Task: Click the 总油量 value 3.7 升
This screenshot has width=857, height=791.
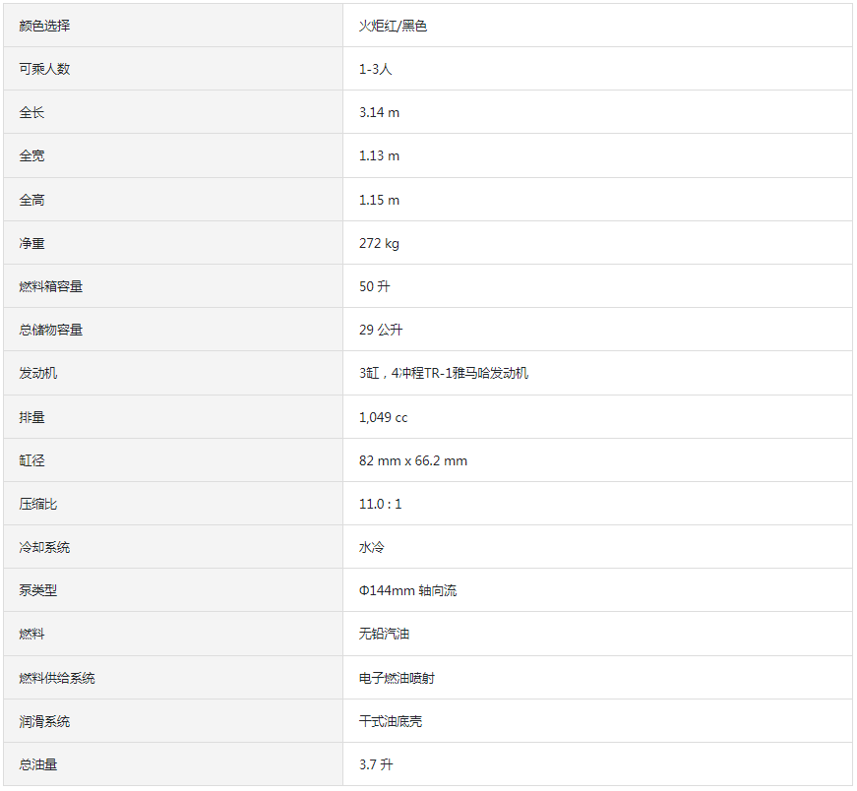Action: pyautogui.click(x=376, y=764)
